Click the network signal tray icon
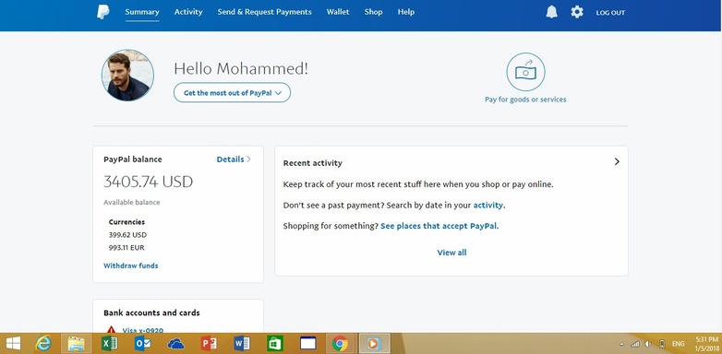Screen dimensions: 722x354 [x=635, y=344]
